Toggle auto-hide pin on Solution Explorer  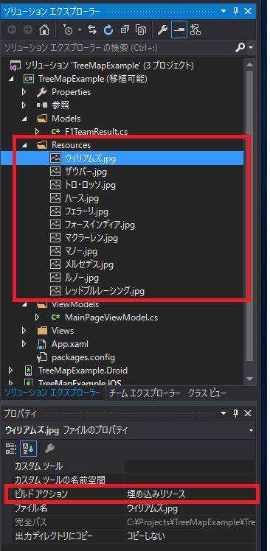[235, 11]
